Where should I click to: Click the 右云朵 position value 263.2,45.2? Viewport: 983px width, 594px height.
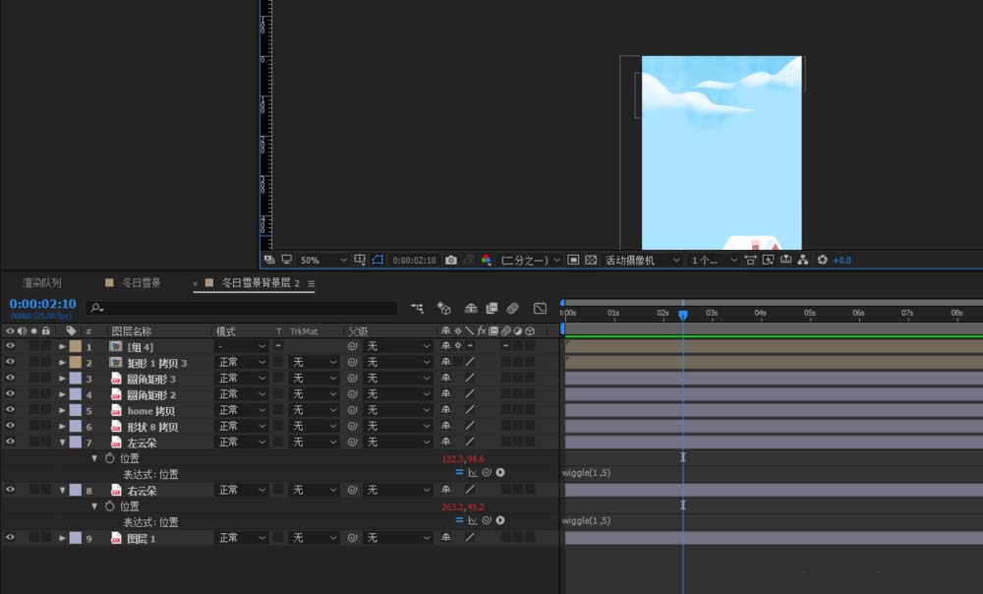pyautogui.click(x=463, y=506)
